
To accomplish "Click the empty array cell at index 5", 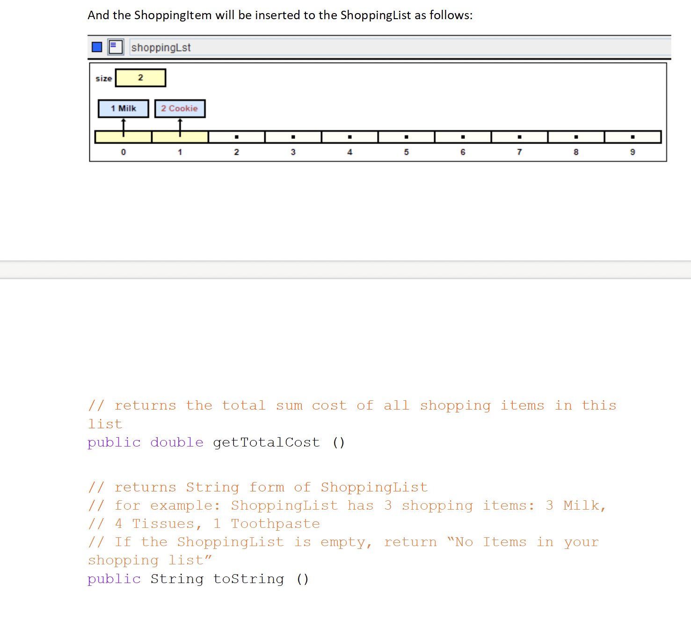I will tap(406, 137).
